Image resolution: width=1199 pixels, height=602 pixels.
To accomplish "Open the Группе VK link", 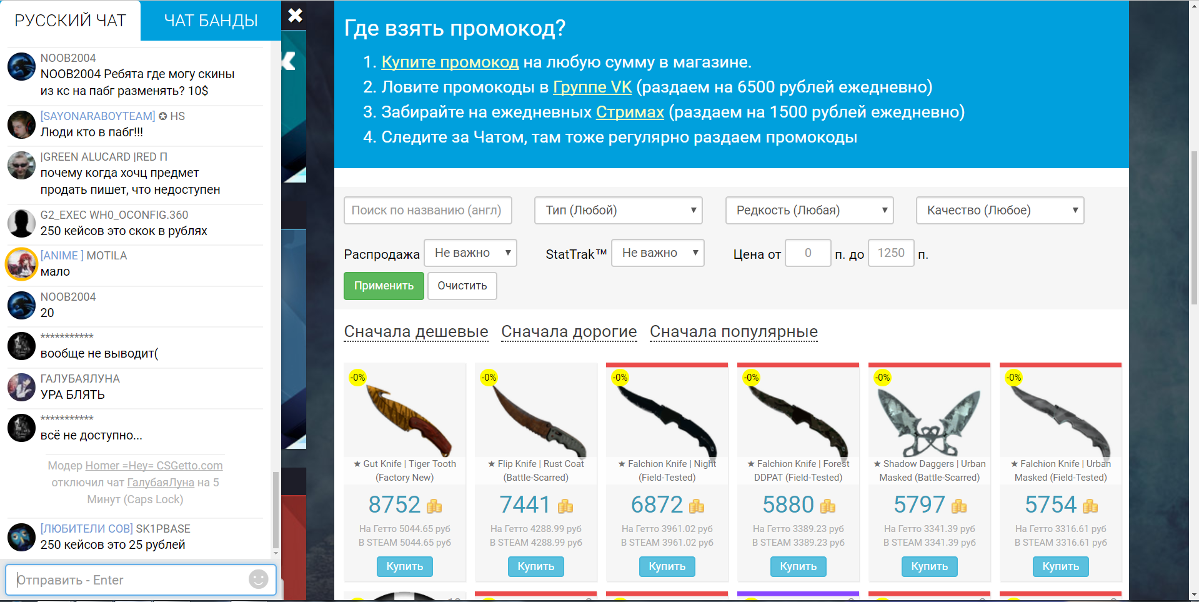I will pos(592,87).
